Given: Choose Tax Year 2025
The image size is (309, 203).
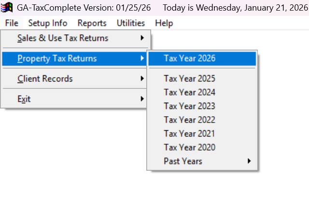Looking at the screenshot, I should (x=189, y=79).
